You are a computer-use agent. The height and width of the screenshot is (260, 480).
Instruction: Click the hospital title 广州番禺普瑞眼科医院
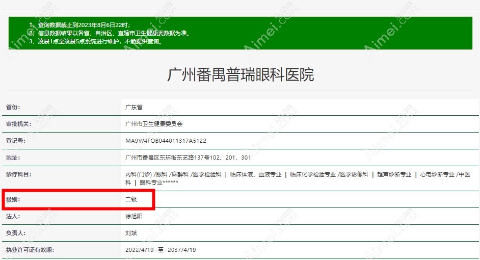[x=241, y=74]
